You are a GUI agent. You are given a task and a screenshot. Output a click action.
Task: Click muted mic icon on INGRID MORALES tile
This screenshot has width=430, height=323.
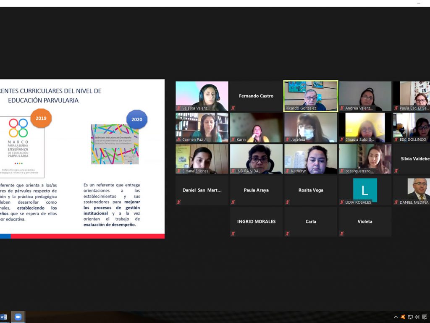(x=233, y=234)
